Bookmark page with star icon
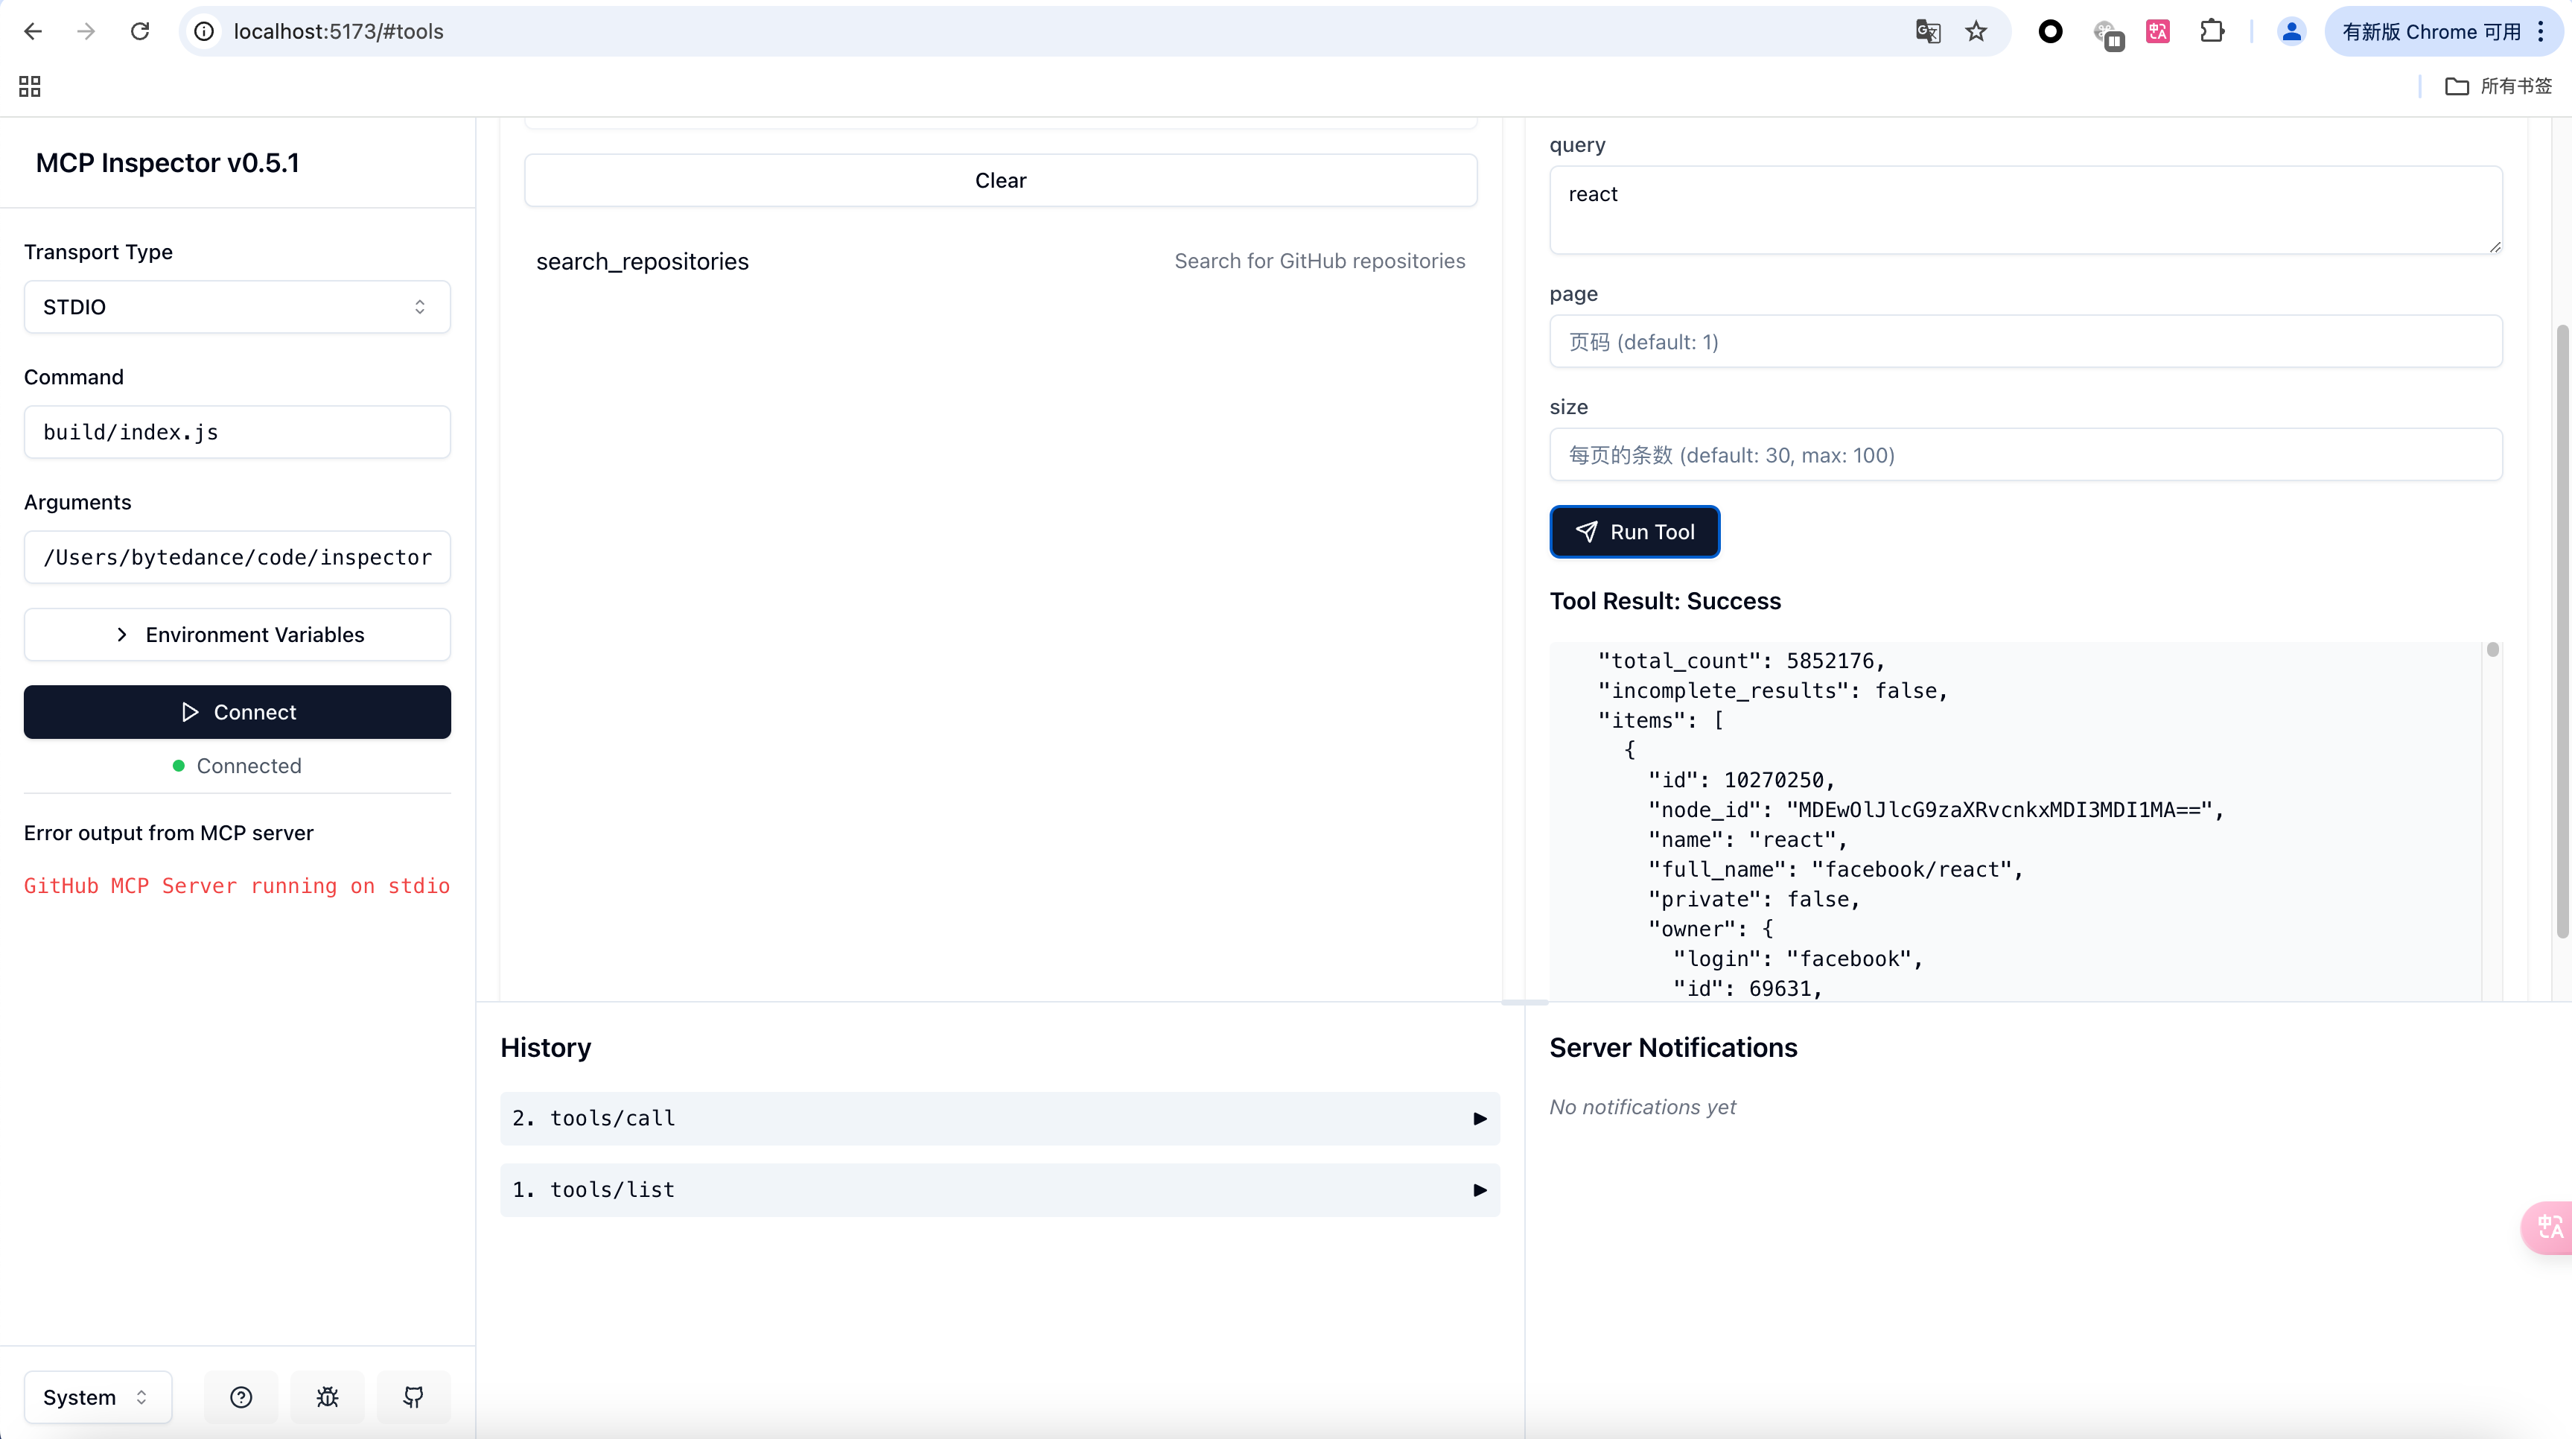The image size is (2572, 1439). [x=1976, y=31]
